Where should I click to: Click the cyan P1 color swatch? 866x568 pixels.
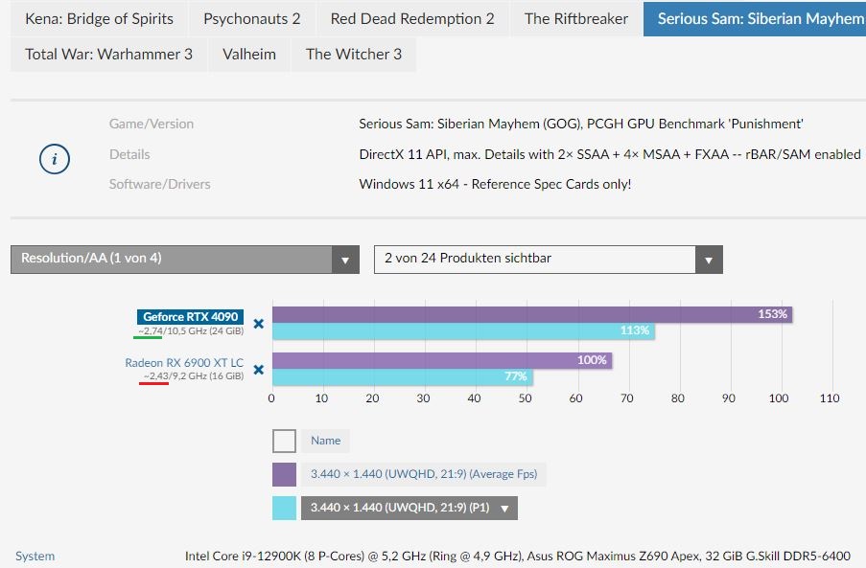pos(284,508)
